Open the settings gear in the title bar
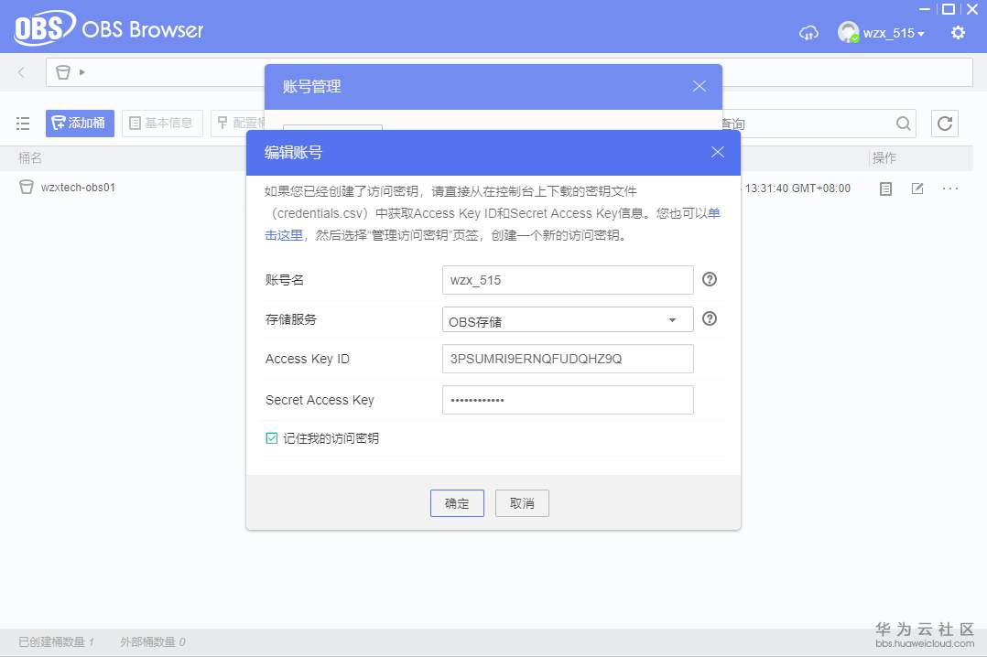 pos(958,31)
